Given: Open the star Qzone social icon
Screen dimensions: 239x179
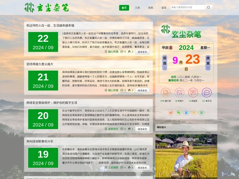Looking at the screenshot, I should click(x=194, y=113).
